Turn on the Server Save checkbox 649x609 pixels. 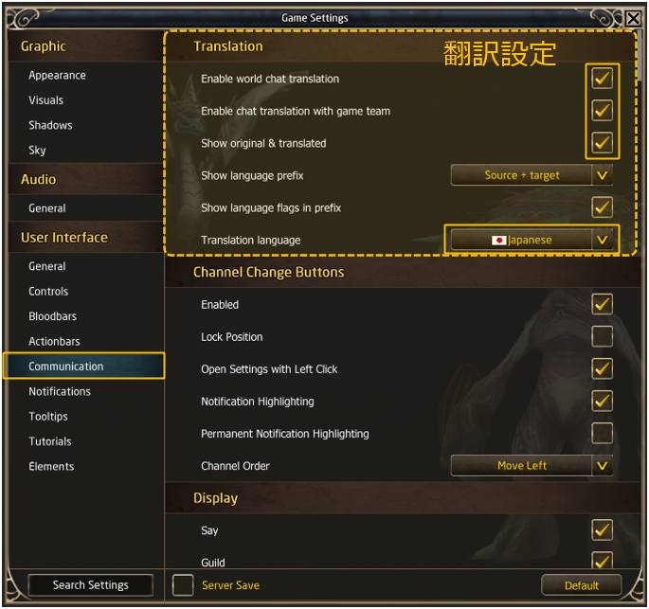[184, 585]
